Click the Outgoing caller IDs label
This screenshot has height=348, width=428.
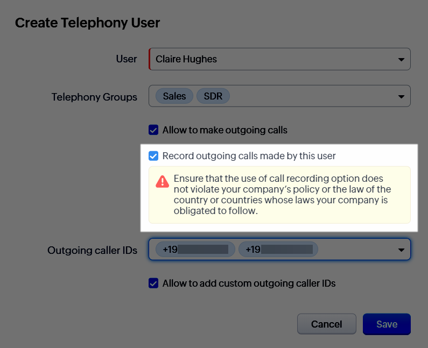pos(92,250)
